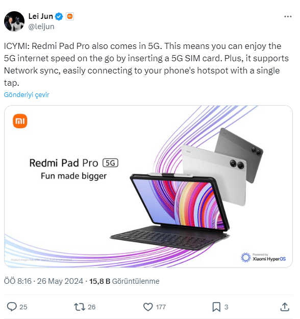The width and height of the screenshot is (300, 319).
Task: Click the blue verified checkmark badge
Action: [x=59, y=16]
